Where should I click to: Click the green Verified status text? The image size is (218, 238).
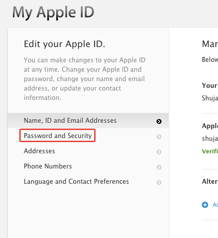click(x=210, y=151)
